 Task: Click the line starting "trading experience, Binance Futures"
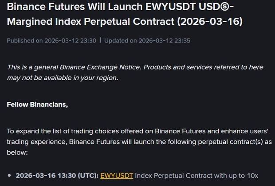point(135,142)
